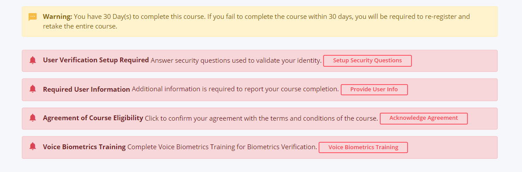Screen dimensions: 522x172
Task: Click the bell icon beside Voice Biometrics Training heading
Action: click(x=32, y=147)
